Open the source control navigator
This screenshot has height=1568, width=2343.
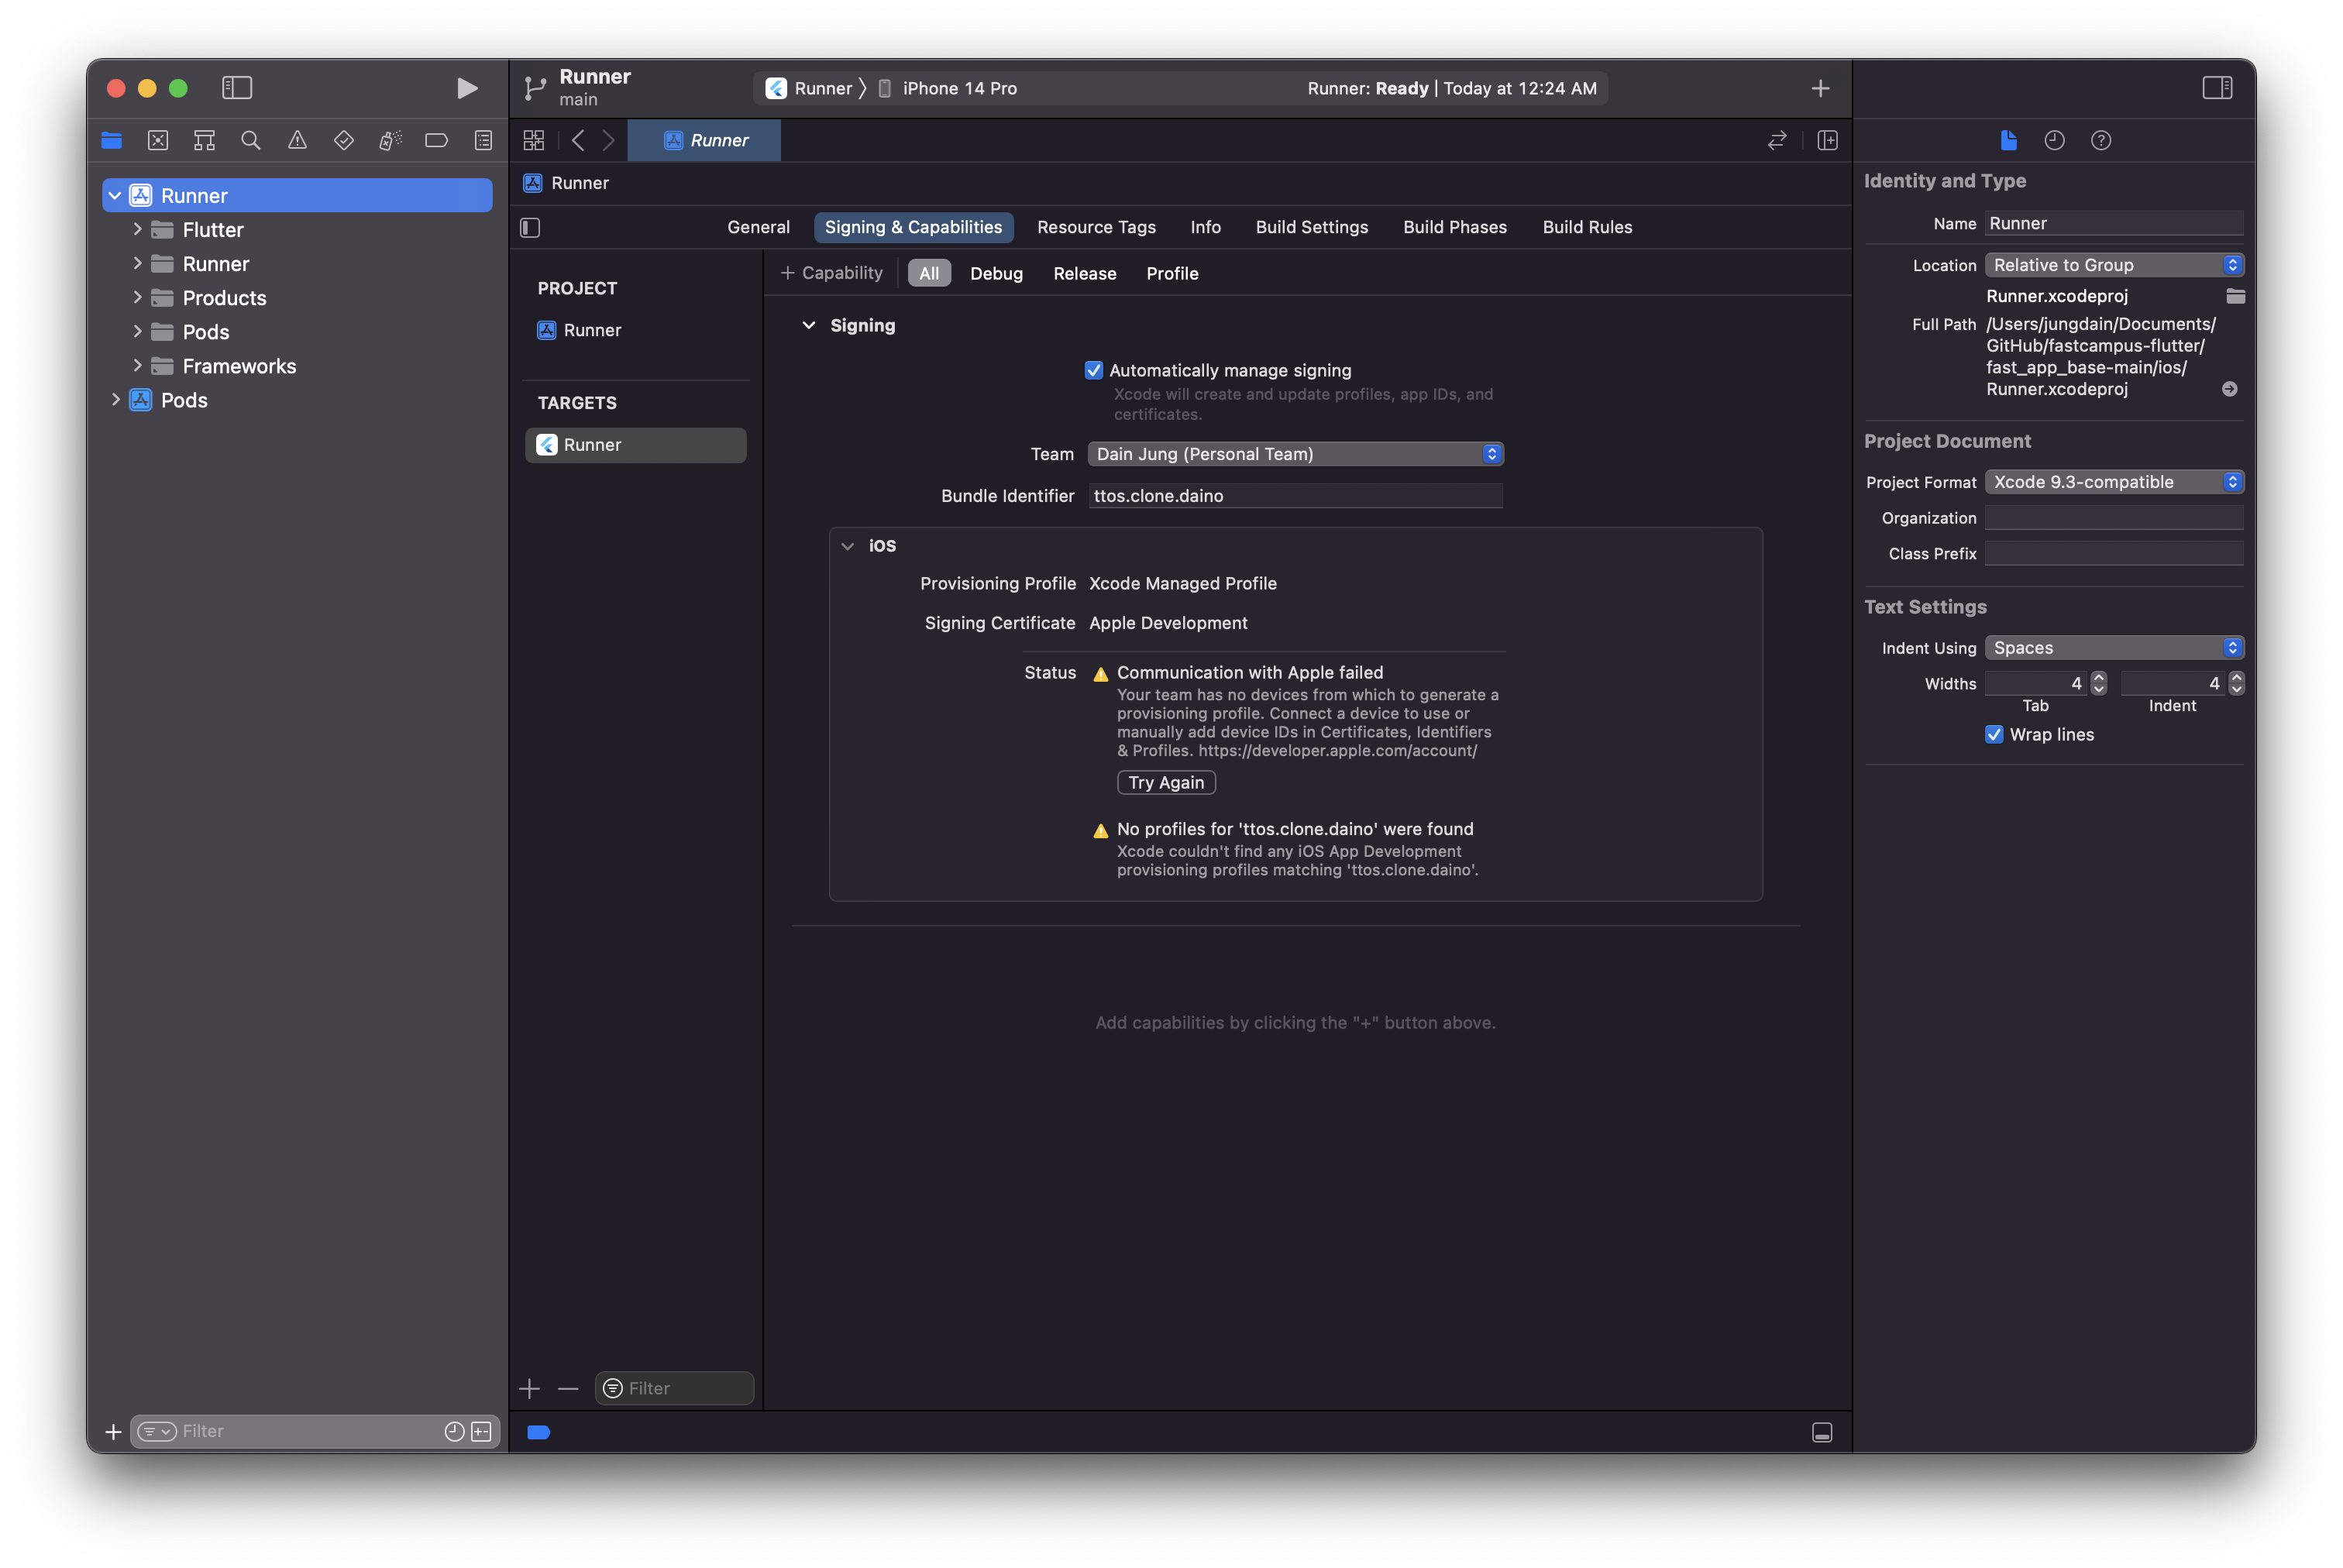click(x=158, y=141)
